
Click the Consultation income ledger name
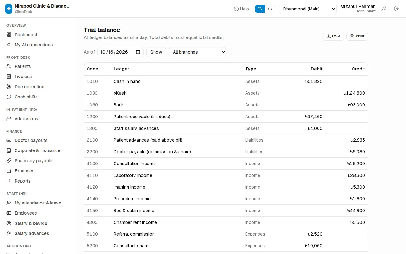134,164
